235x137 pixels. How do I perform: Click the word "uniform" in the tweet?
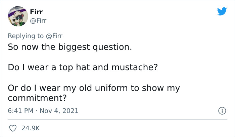pyautogui.click(x=110, y=88)
